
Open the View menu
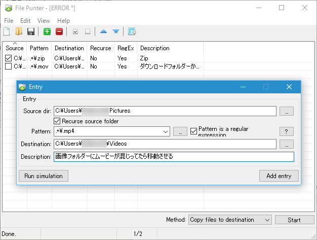[44, 21]
